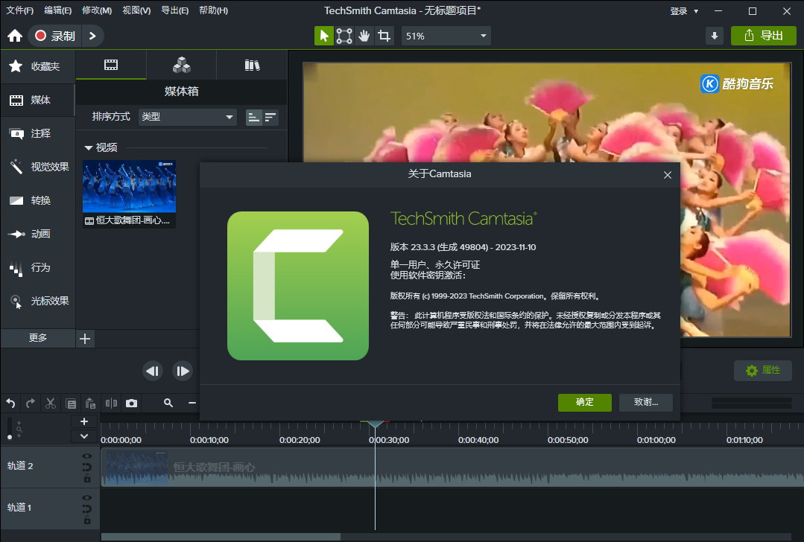The width and height of the screenshot is (804, 542).
Task: Click the timeline zoom magnifier
Action: click(x=168, y=404)
